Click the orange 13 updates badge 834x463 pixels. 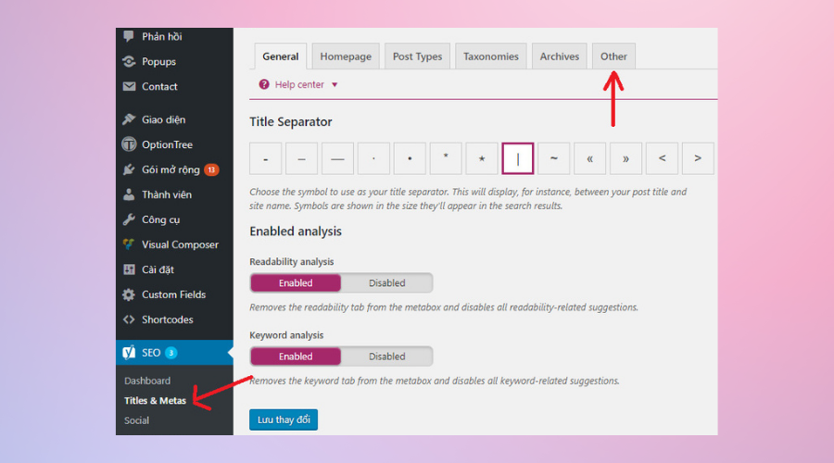pyautogui.click(x=211, y=169)
